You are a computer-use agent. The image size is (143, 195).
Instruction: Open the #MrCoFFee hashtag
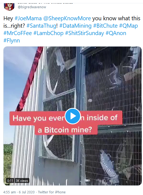pyautogui.click(x=17, y=33)
